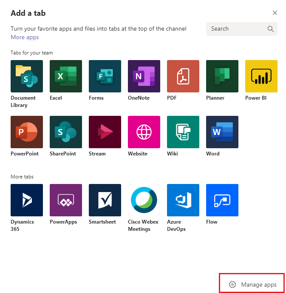Screen dimensions: 286x293
Task: Select the PDF tab icon
Action: (x=183, y=76)
